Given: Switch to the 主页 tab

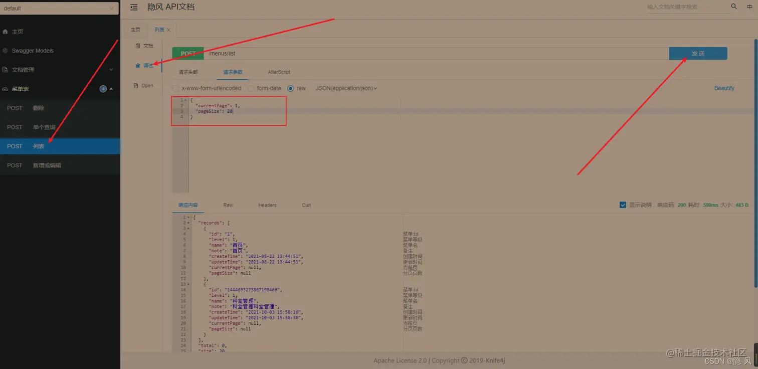Looking at the screenshot, I should [135, 30].
